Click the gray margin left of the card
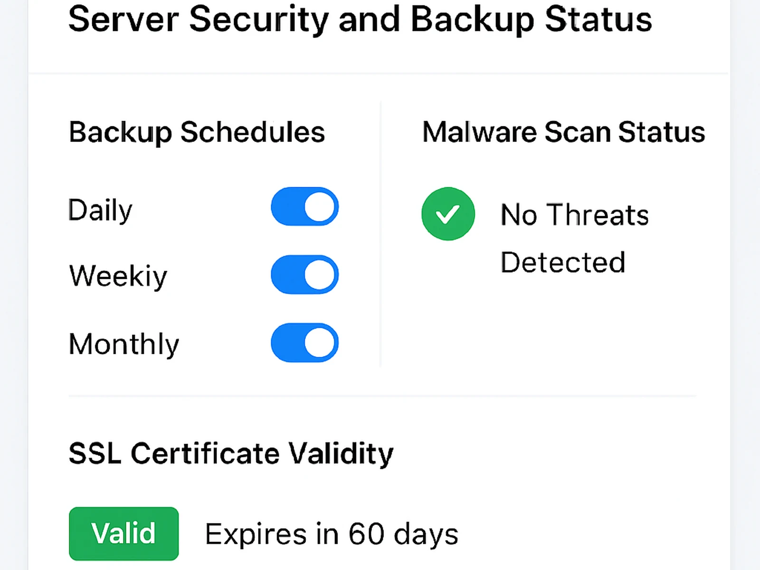Image resolution: width=760 pixels, height=570 pixels. [x=13, y=285]
